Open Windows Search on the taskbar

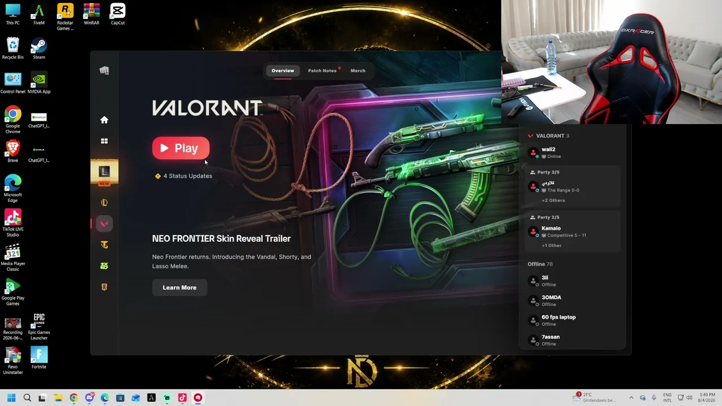pos(27,398)
